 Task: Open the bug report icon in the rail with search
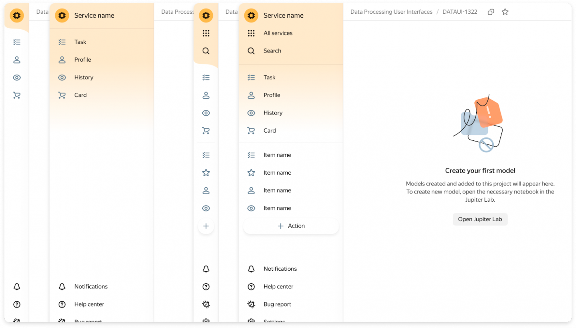point(206,304)
